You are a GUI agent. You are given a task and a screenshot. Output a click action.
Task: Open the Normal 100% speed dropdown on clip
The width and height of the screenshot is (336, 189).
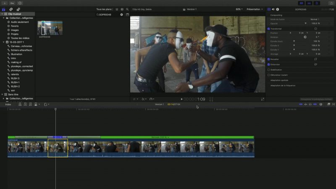(x=160, y=137)
